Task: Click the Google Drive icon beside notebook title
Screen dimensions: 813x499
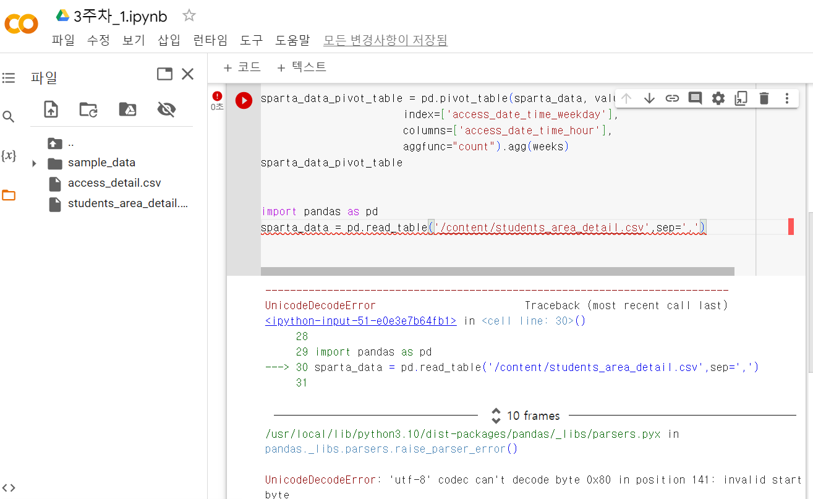Action: [62, 15]
